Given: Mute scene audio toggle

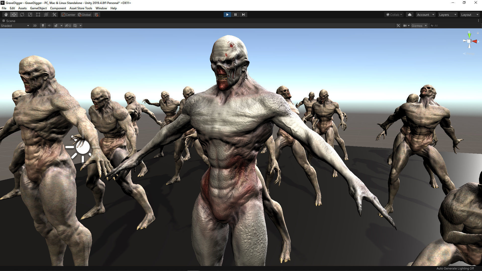Looking at the screenshot, I should point(49,26).
